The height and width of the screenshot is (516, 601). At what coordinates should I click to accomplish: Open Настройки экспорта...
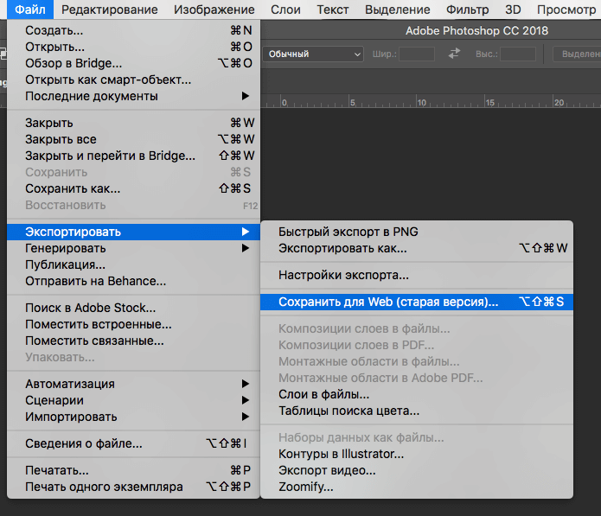[417, 275]
